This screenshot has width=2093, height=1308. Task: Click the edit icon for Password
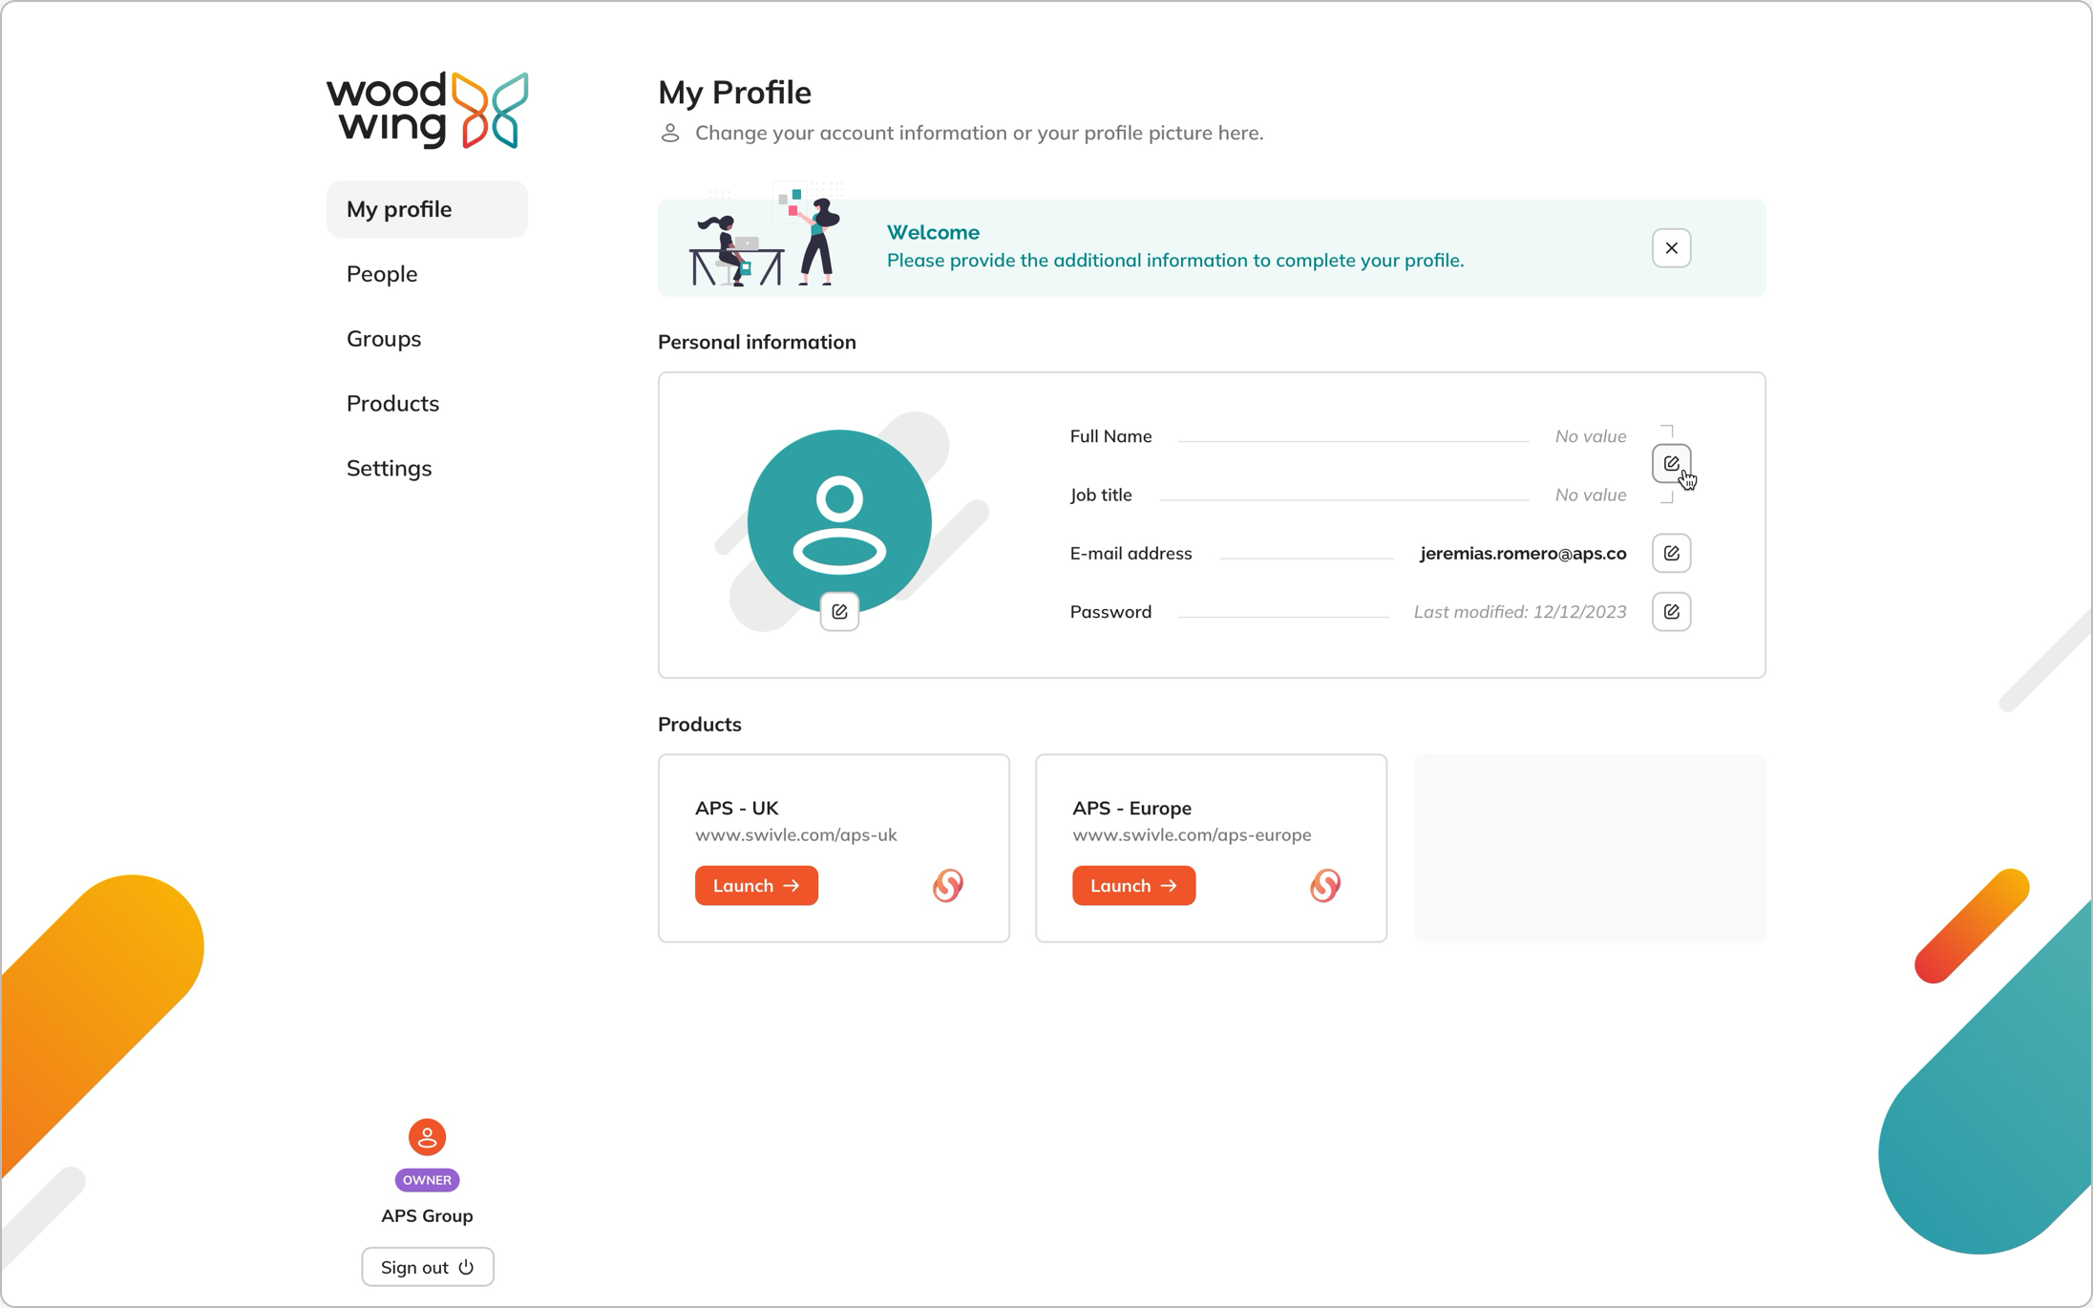[1671, 612]
